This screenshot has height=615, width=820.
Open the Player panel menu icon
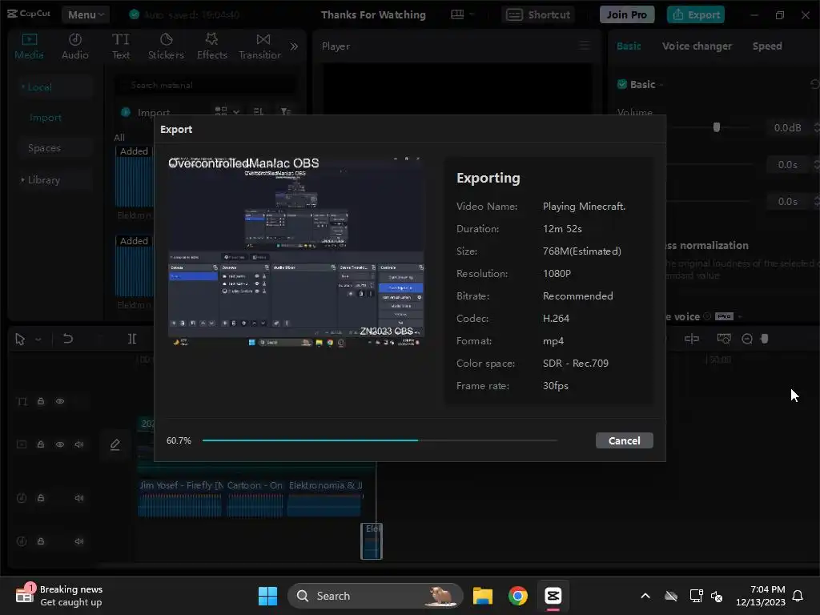tap(585, 46)
